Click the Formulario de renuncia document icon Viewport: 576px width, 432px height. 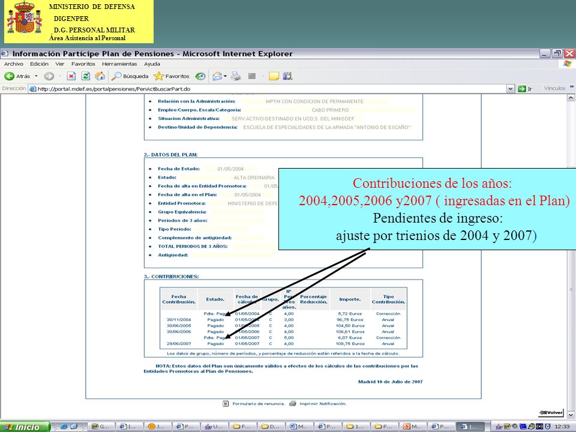[x=226, y=403]
